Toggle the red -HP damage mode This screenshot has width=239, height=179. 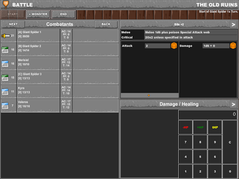pos(185,127)
